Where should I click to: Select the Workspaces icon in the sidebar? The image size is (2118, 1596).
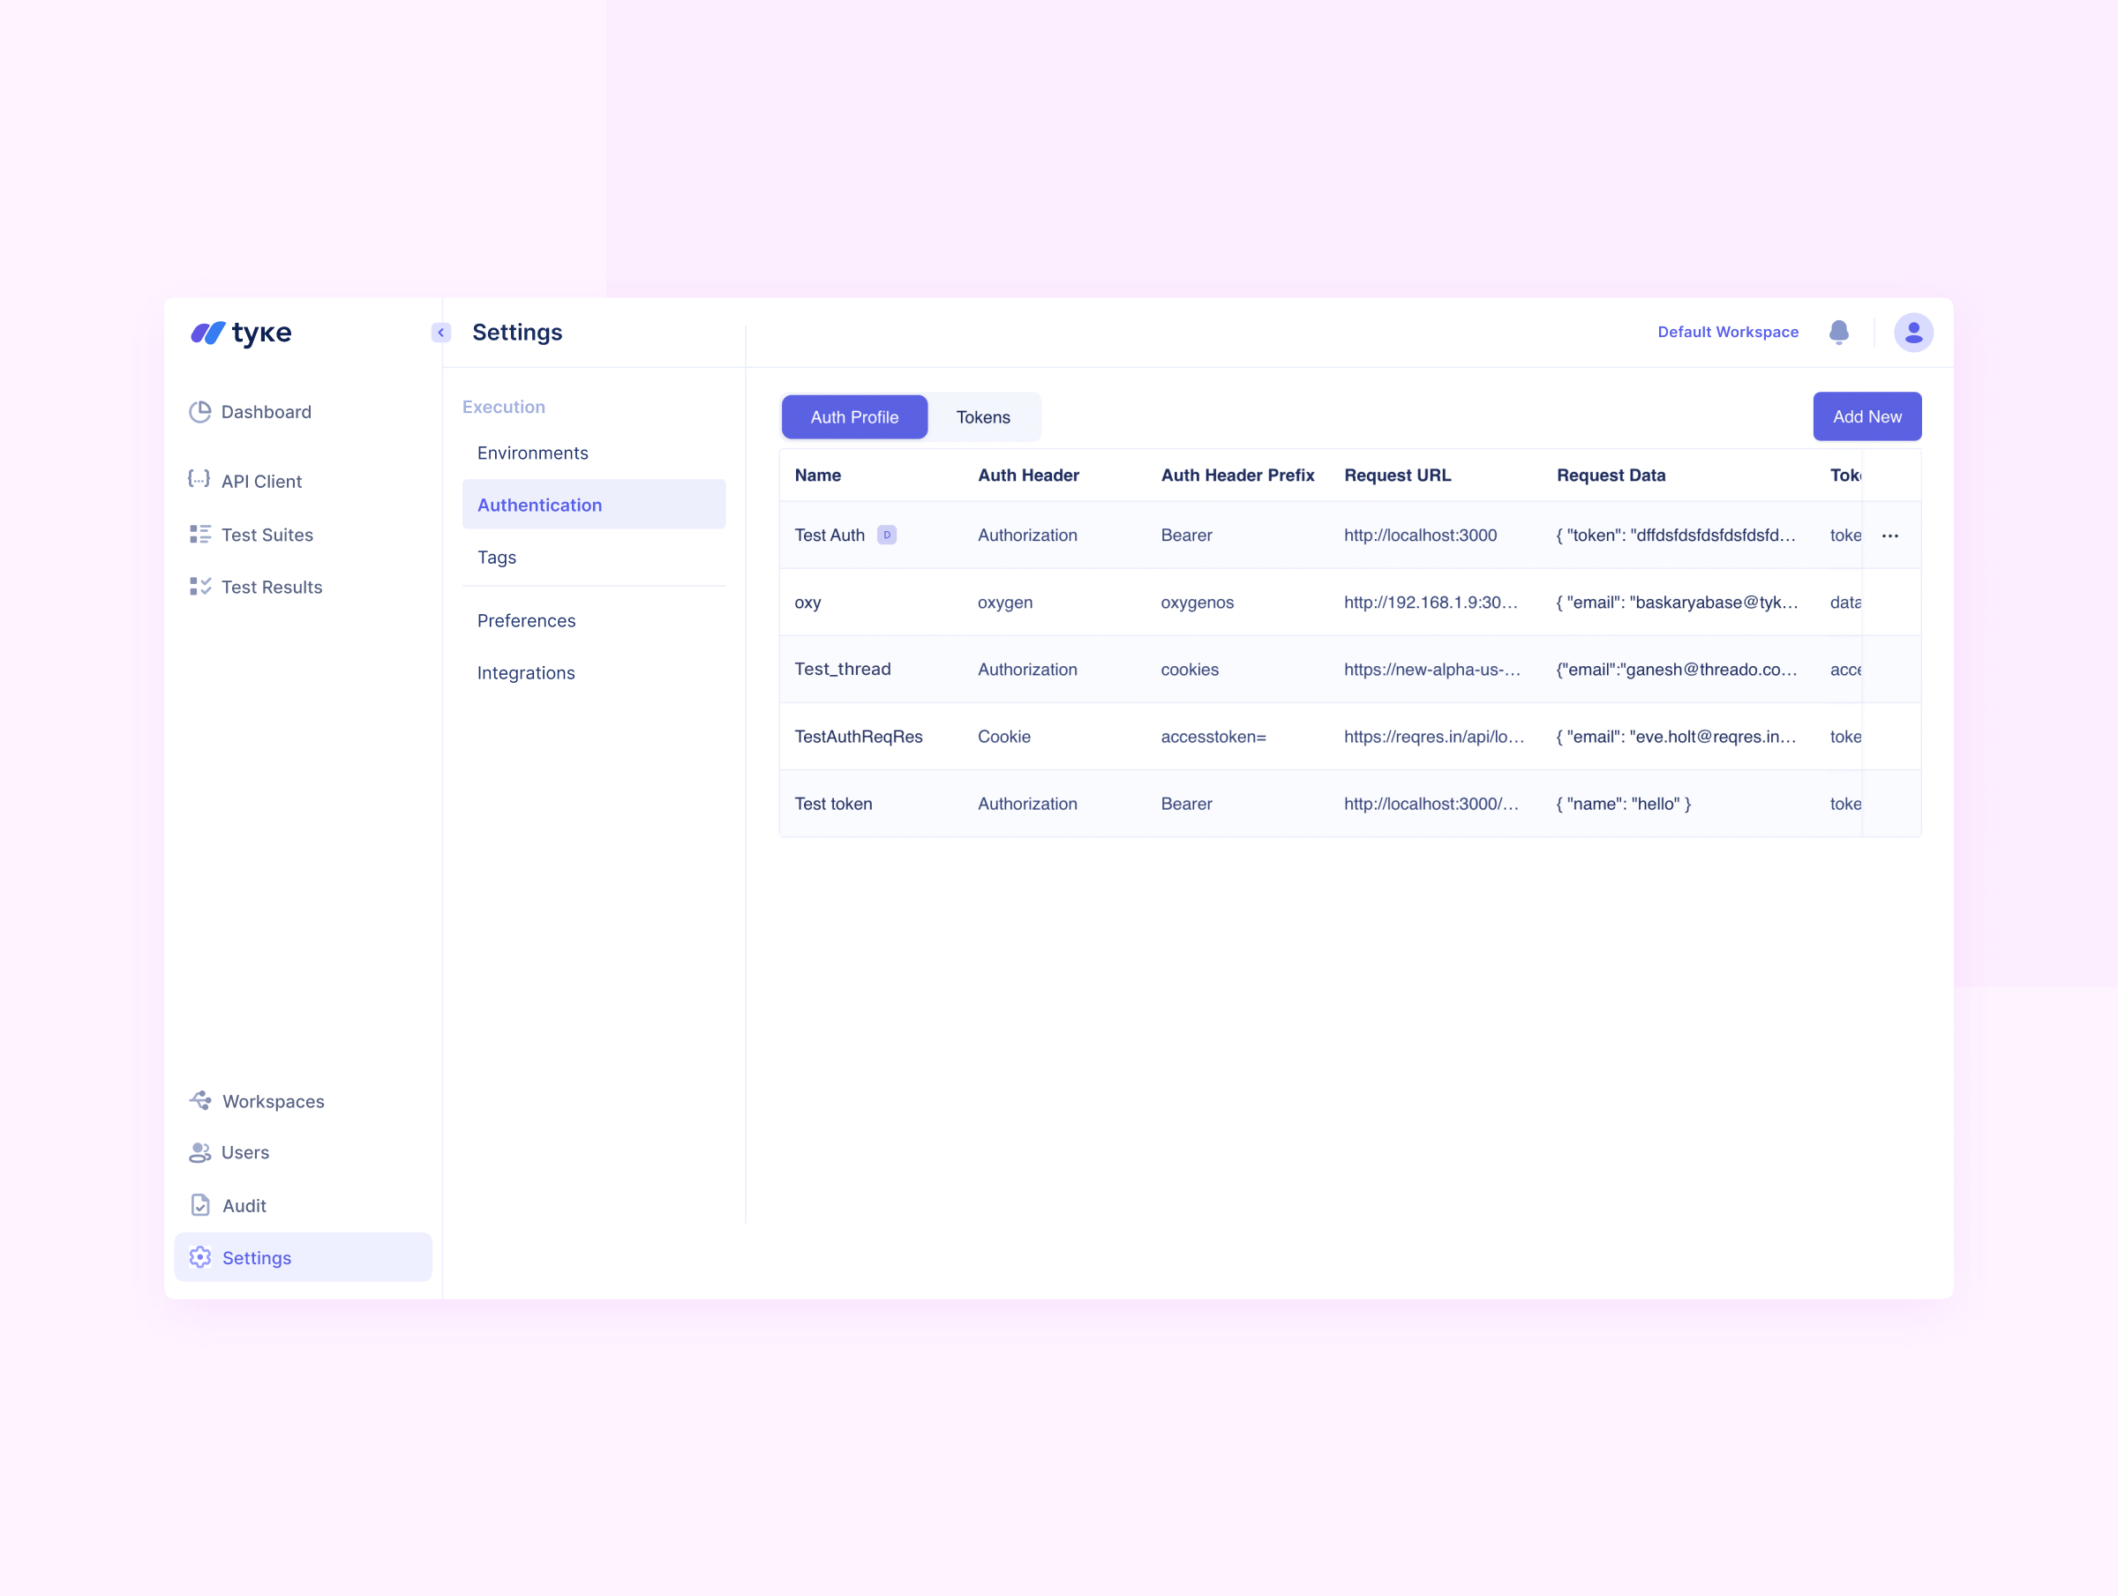click(200, 1101)
